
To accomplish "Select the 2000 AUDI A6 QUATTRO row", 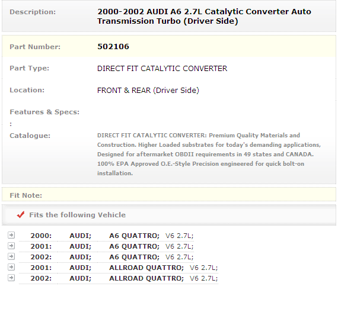I will (106, 236).
